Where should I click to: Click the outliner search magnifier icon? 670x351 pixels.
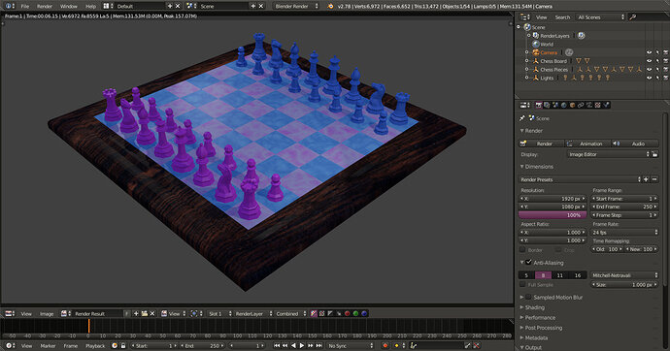633,17
